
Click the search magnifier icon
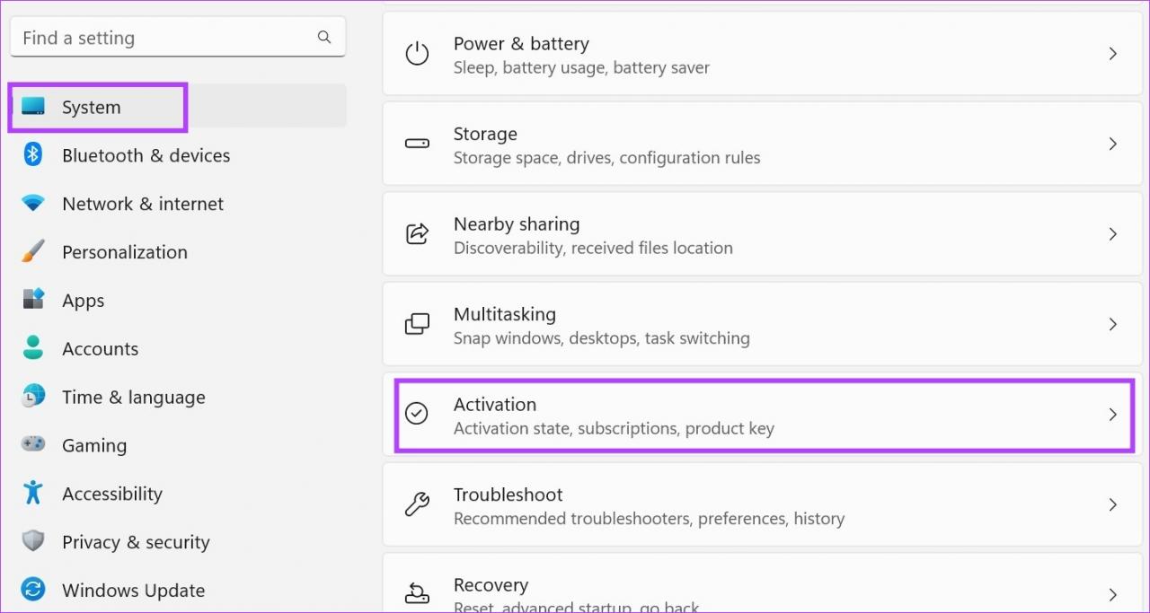point(324,38)
